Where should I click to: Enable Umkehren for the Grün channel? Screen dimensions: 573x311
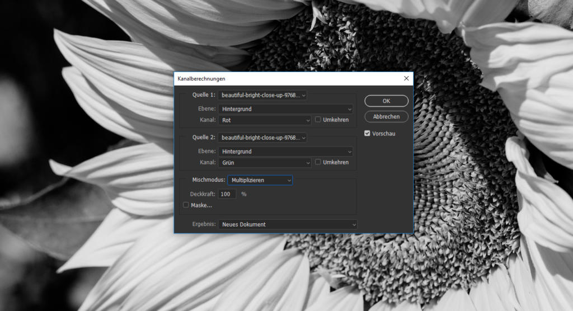point(318,162)
